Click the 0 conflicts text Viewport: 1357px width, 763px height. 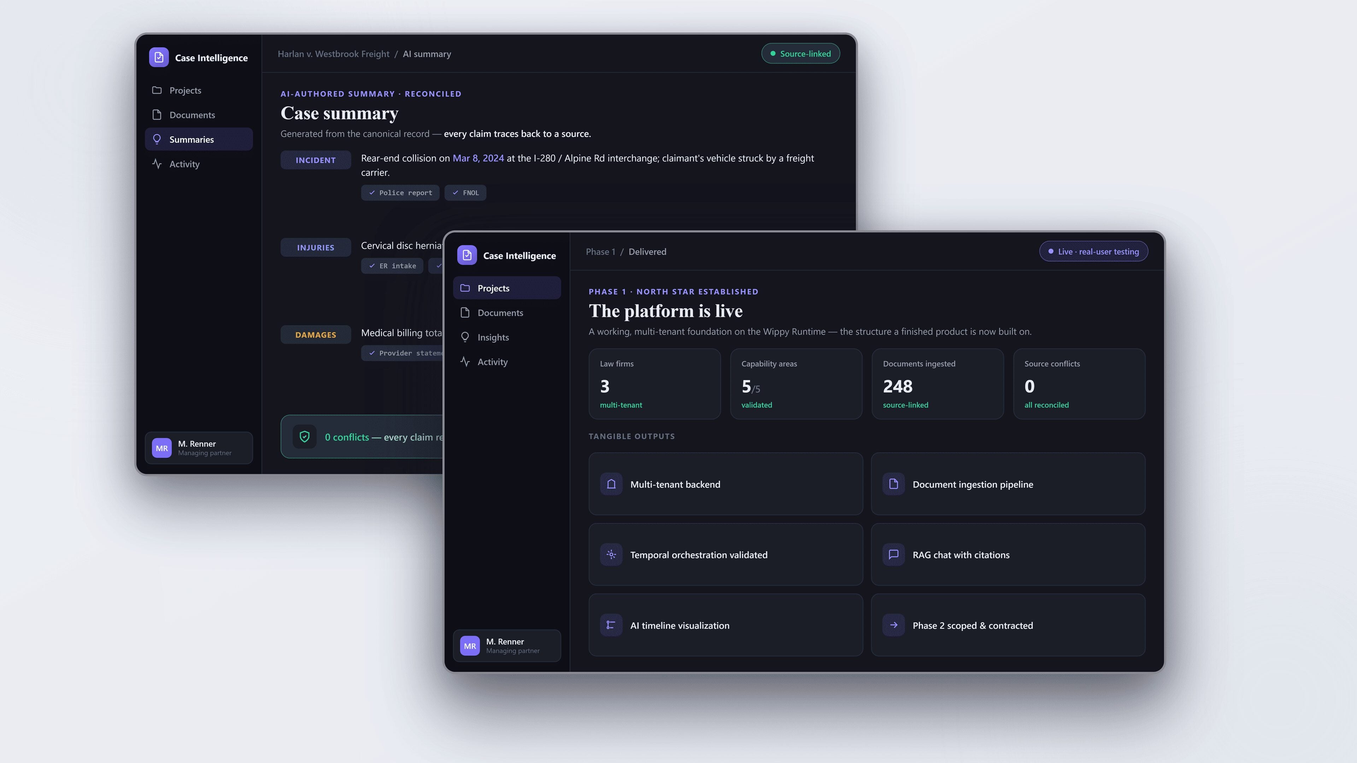click(x=347, y=437)
